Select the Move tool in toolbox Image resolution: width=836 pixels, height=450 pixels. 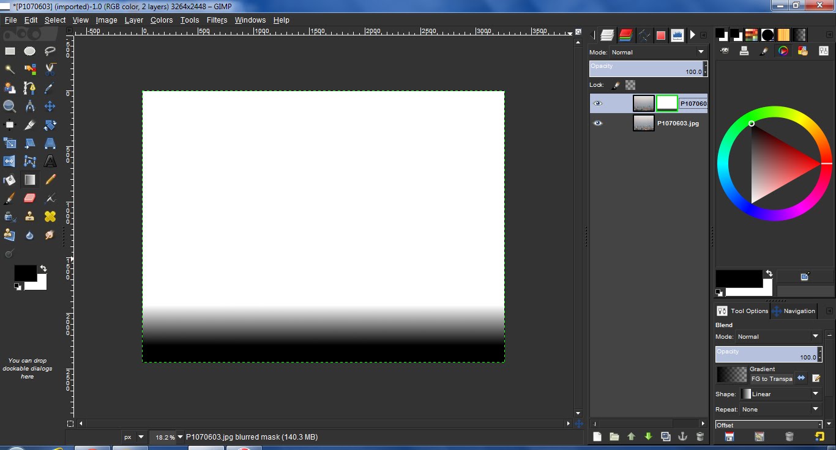point(50,106)
